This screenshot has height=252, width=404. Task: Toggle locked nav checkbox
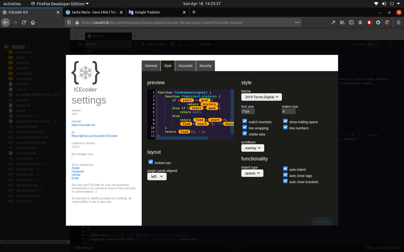tap(151, 162)
